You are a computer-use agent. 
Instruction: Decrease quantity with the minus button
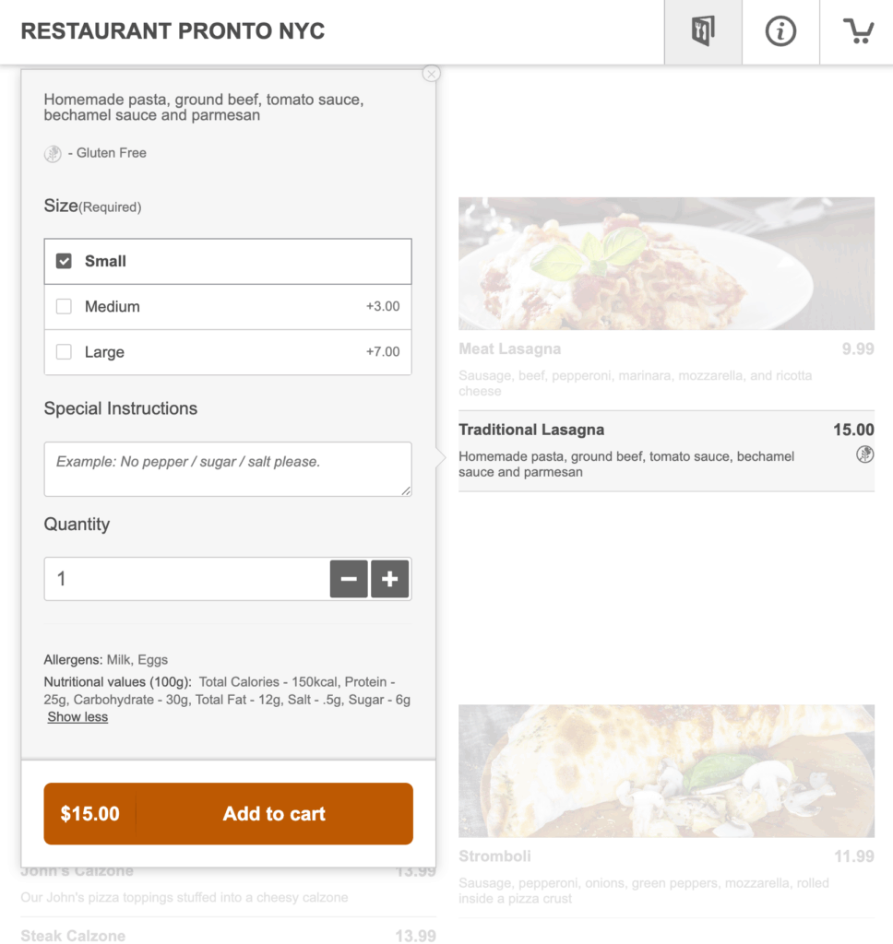[x=349, y=579]
